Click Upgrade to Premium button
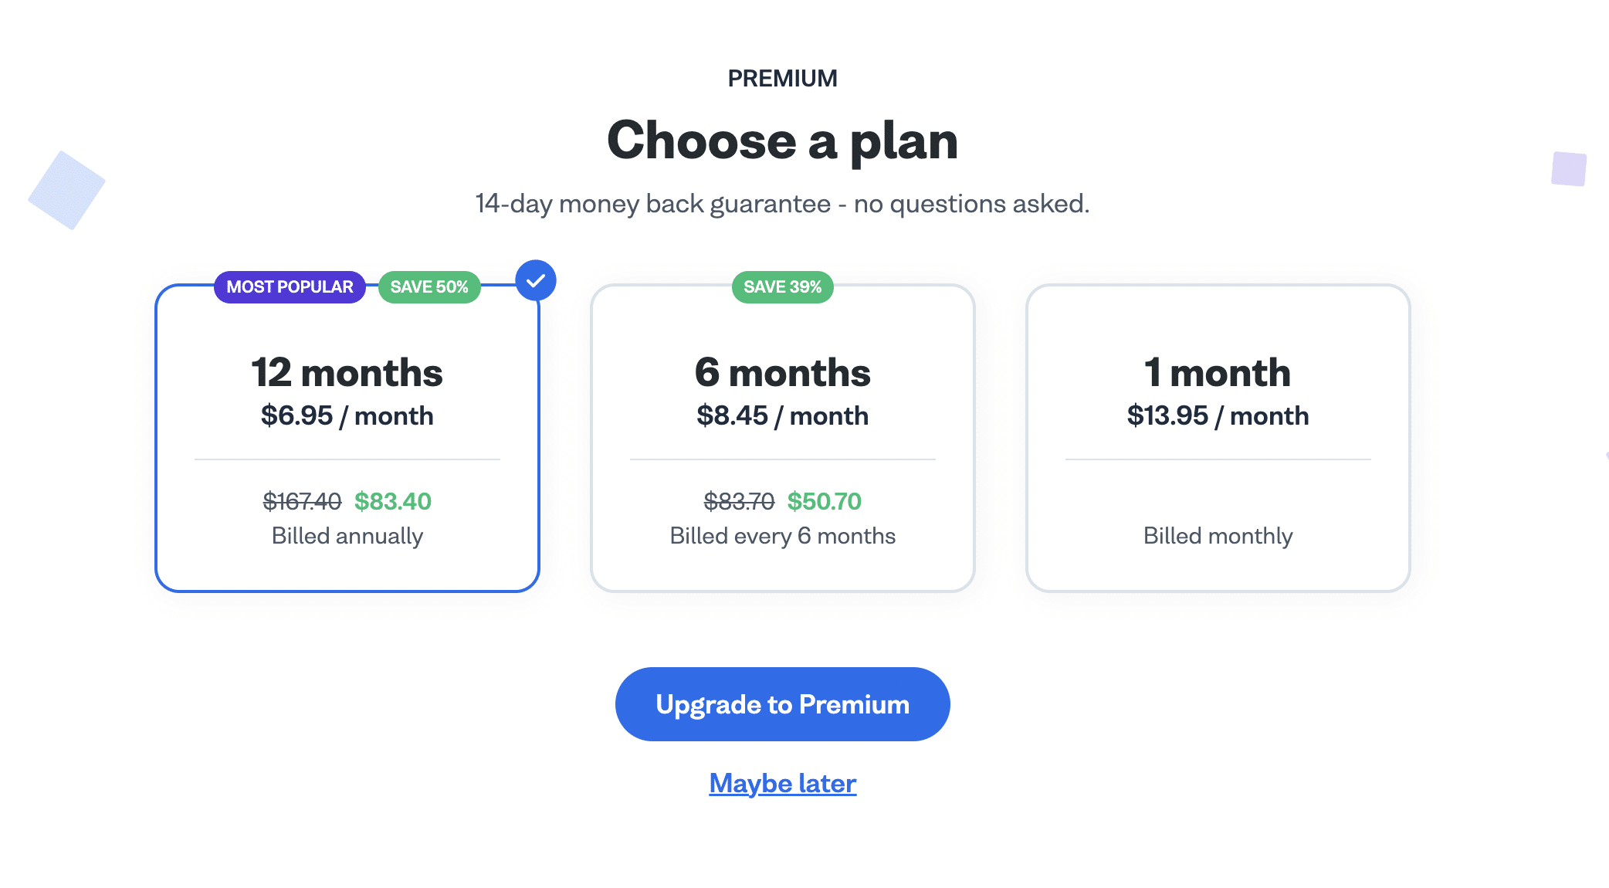1609x888 pixels. [782, 704]
